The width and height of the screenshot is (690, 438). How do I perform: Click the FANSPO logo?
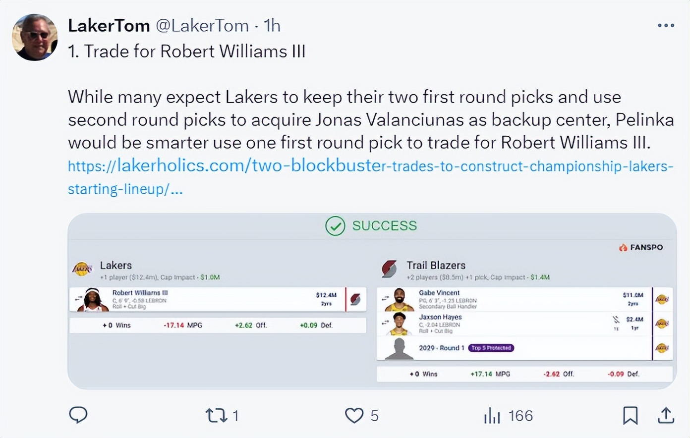640,247
